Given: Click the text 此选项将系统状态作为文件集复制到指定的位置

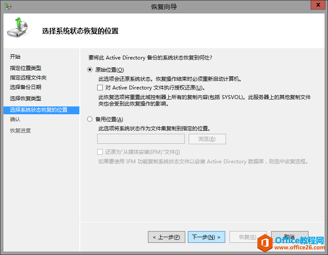Looking at the screenshot, I should [x=154, y=129].
